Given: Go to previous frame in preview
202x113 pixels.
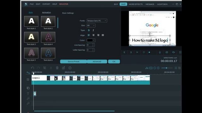Looking at the screenshot, I should [x=124, y=52].
